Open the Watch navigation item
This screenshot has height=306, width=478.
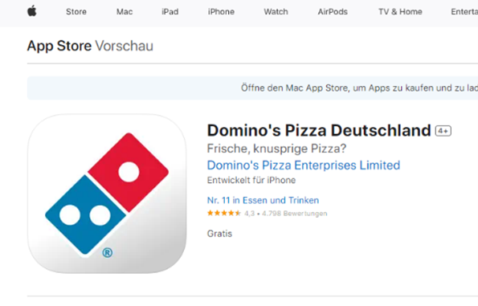click(x=276, y=11)
